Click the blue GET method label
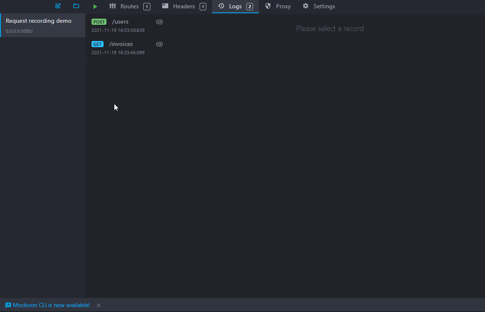Screen dimensions: 485x312 (97, 44)
